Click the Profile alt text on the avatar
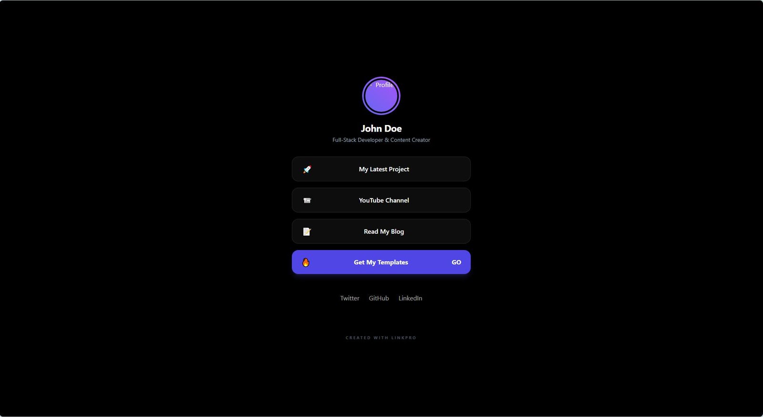Image resolution: width=763 pixels, height=417 pixels. (x=384, y=85)
